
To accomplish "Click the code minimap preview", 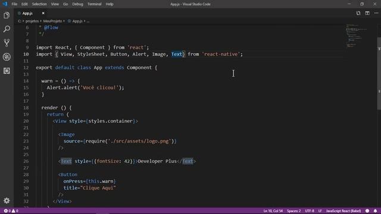I will tap(356, 36).
